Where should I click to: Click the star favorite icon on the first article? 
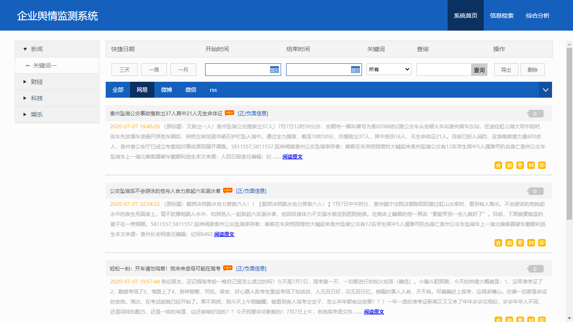[498, 165]
